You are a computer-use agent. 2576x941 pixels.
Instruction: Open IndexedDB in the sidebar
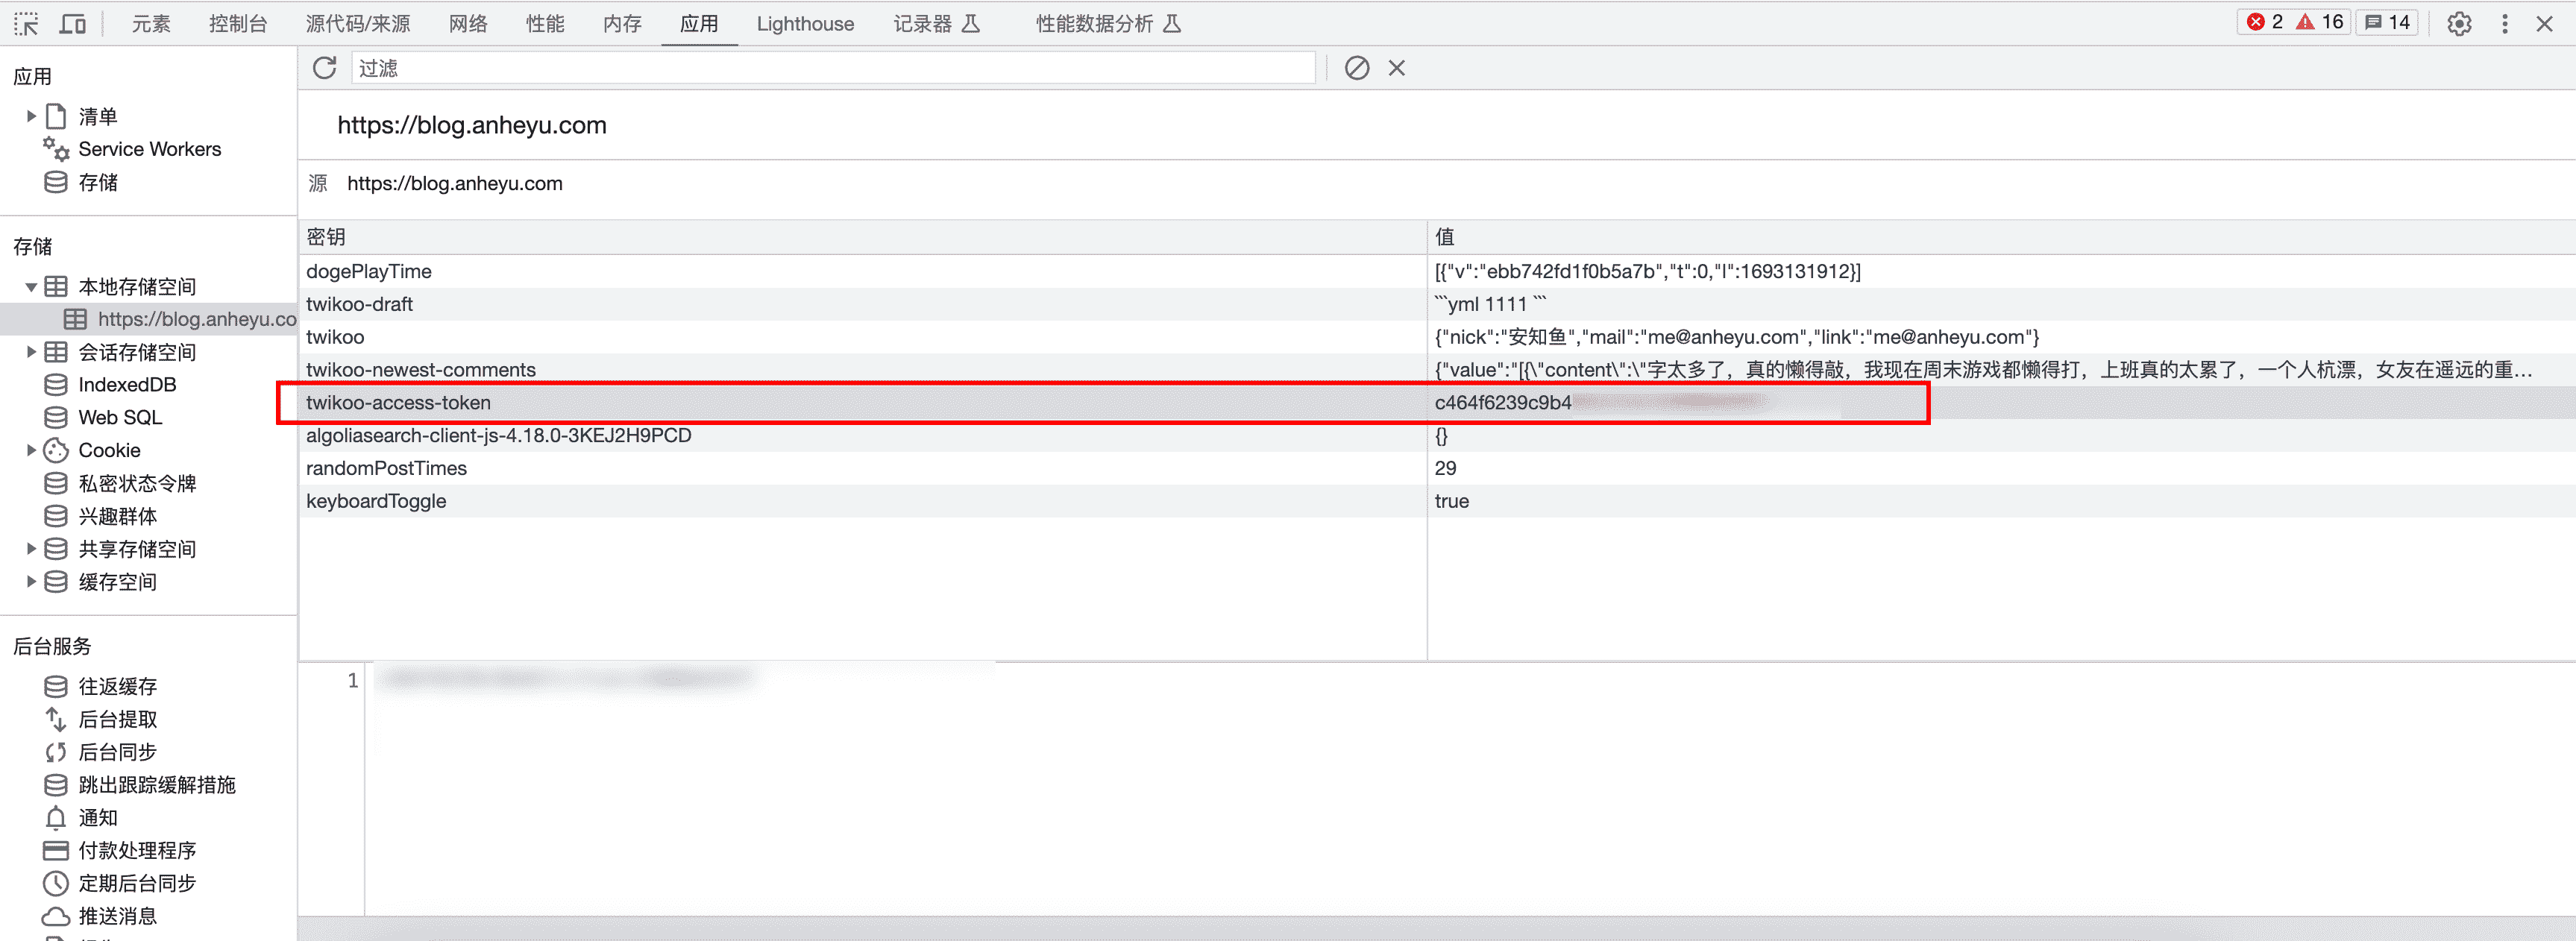click(x=127, y=385)
